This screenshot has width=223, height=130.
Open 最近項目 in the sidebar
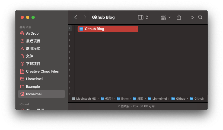click(x=33, y=41)
